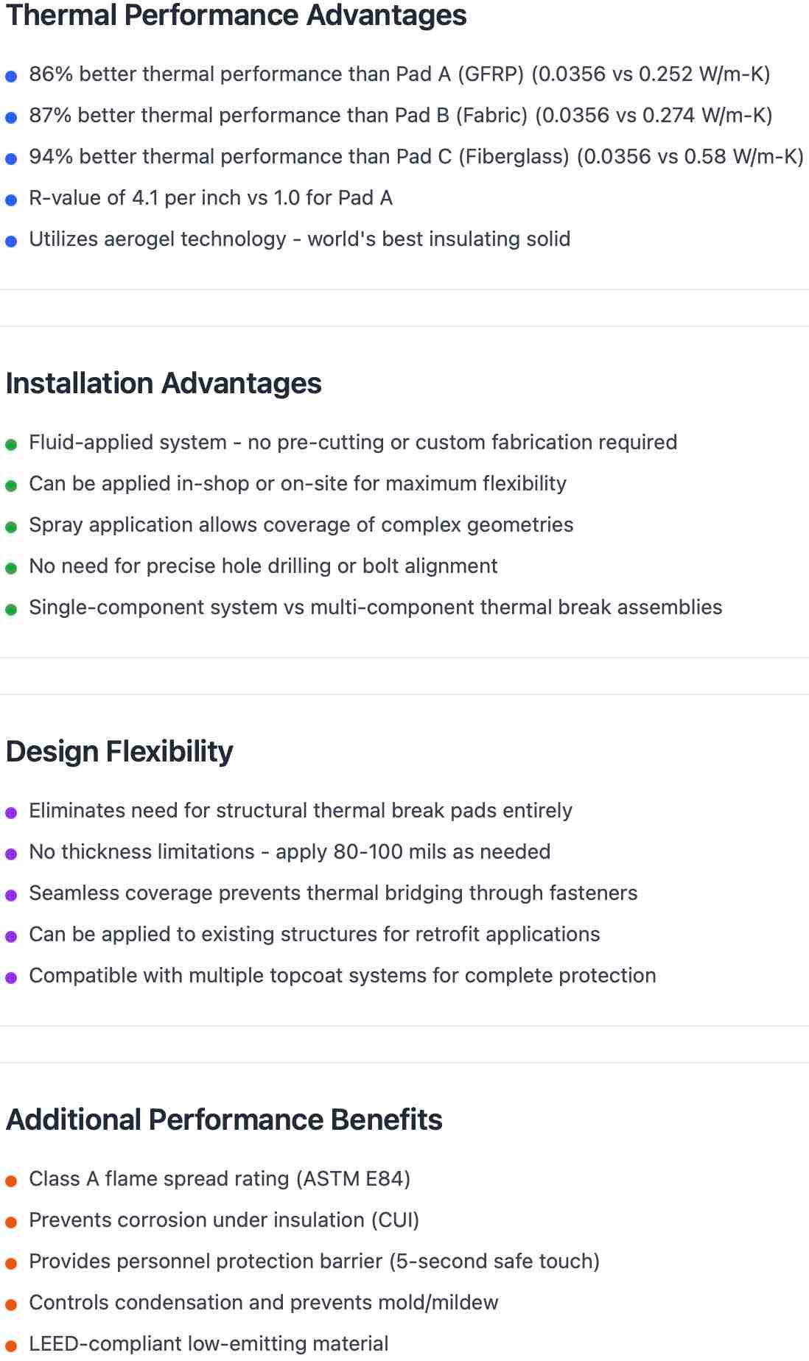Click the condensation and mold/mildew line
Viewport: 809px width, 1361px height.
point(264,1303)
